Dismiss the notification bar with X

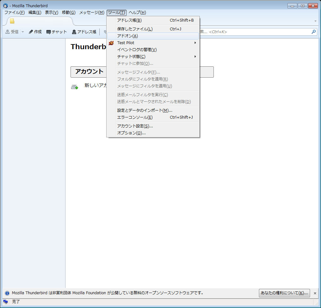pyautogui.click(x=315, y=293)
